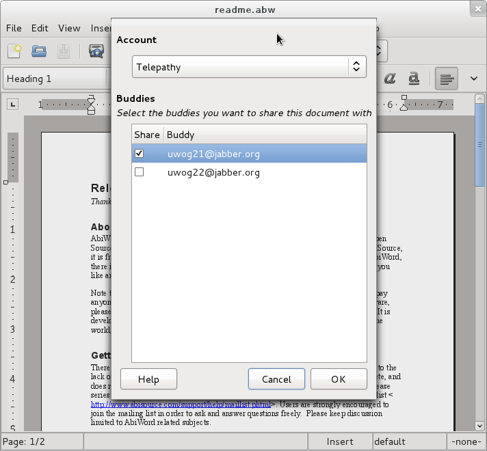This screenshot has height=451, width=487.
Task: Click the ruler tab-stop type selector
Action: (13, 105)
